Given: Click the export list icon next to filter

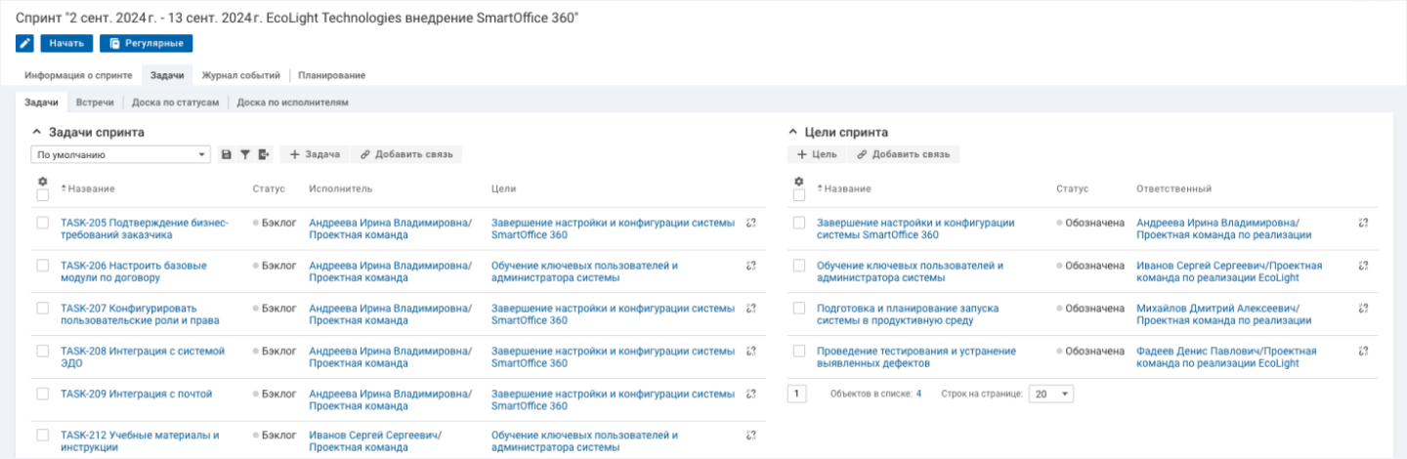Looking at the screenshot, I should pos(264,154).
